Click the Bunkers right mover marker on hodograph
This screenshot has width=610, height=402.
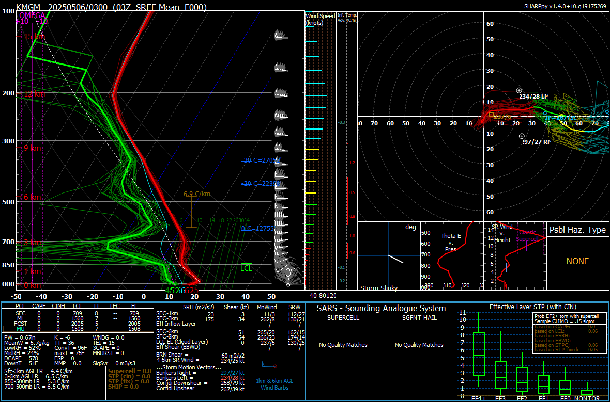tap(522, 136)
